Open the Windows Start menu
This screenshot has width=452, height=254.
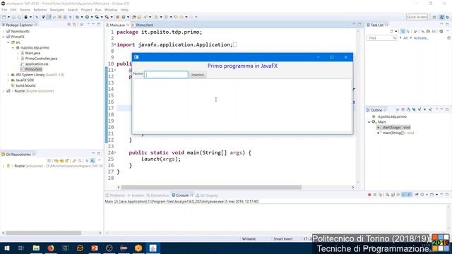click(6, 248)
